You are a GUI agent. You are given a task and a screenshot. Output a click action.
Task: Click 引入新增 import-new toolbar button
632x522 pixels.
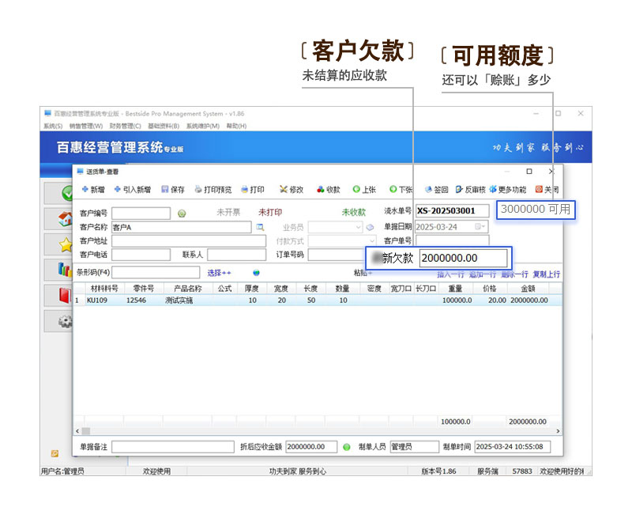pos(133,189)
